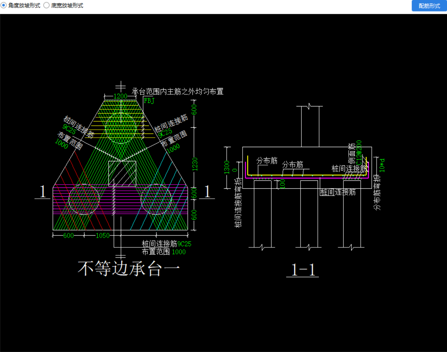
Task: Select the 角度放坡形式 radio button
Action: (4, 5)
